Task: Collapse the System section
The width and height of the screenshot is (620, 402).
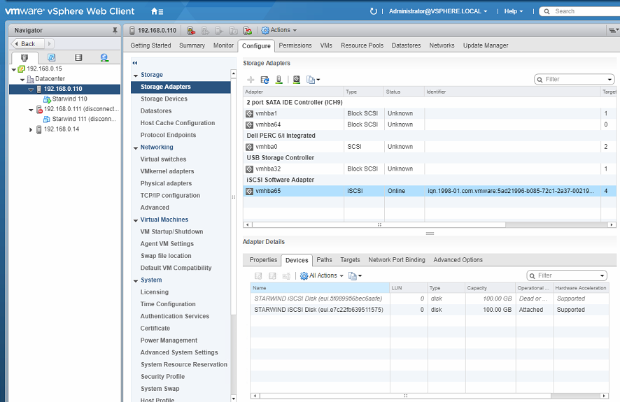Action: click(136, 280)
